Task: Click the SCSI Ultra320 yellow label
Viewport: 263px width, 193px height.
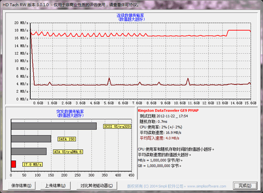Action: (117, 126)
